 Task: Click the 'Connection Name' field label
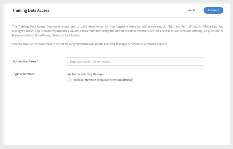click(x=25, y=61)
